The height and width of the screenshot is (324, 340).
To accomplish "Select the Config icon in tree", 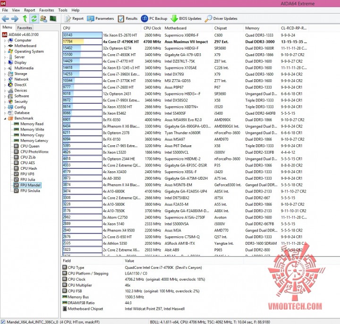I will 10,107.
